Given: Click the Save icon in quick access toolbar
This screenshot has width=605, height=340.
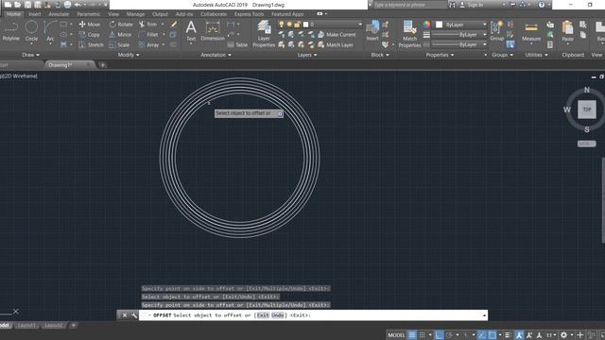Looking at the screenshot, I should (x=27, y=5).
